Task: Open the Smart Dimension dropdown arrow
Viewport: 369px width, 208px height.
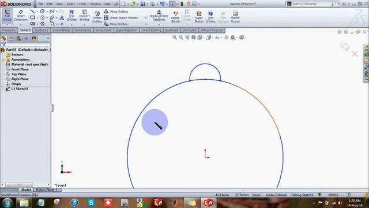Action: (x=21, y=25)
